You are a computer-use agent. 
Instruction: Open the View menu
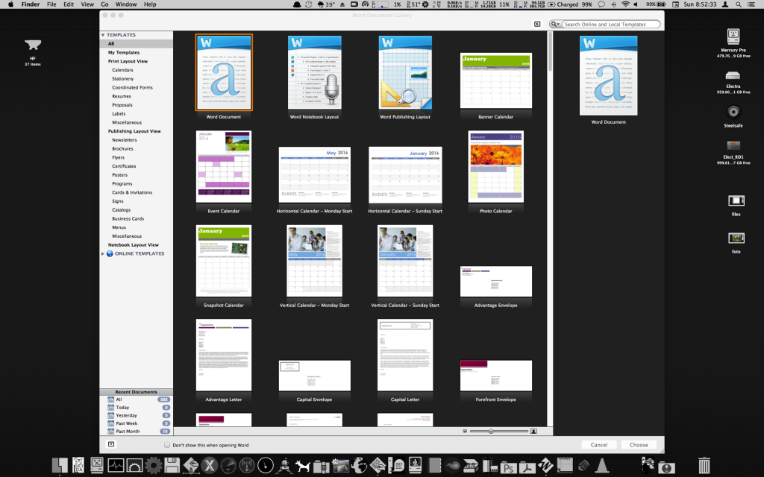click(87, 4)
